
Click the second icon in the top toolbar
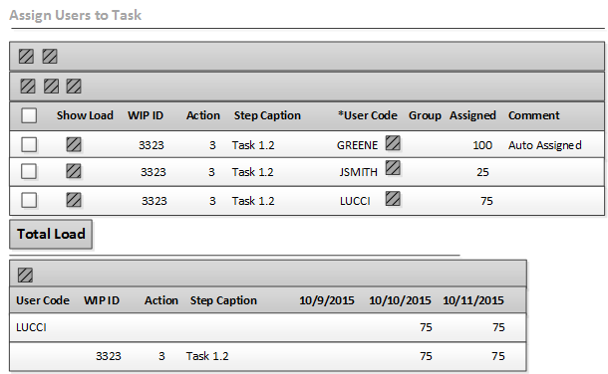pyautogui.click(x=50, y=57)
